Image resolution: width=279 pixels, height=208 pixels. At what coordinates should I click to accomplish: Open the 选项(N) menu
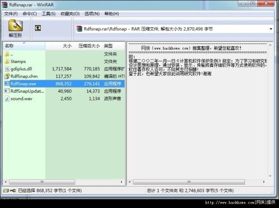[x=92, y=14]
